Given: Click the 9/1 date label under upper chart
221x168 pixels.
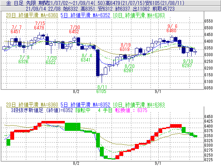Looking at the screenshot, I should 158,92.
